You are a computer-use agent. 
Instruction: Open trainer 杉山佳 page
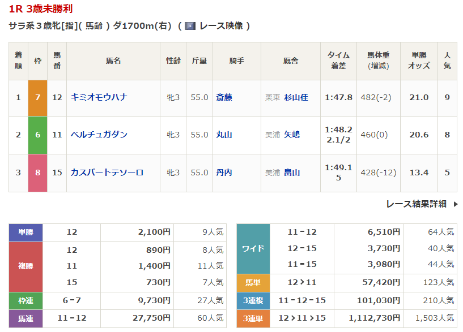point(296,97)
